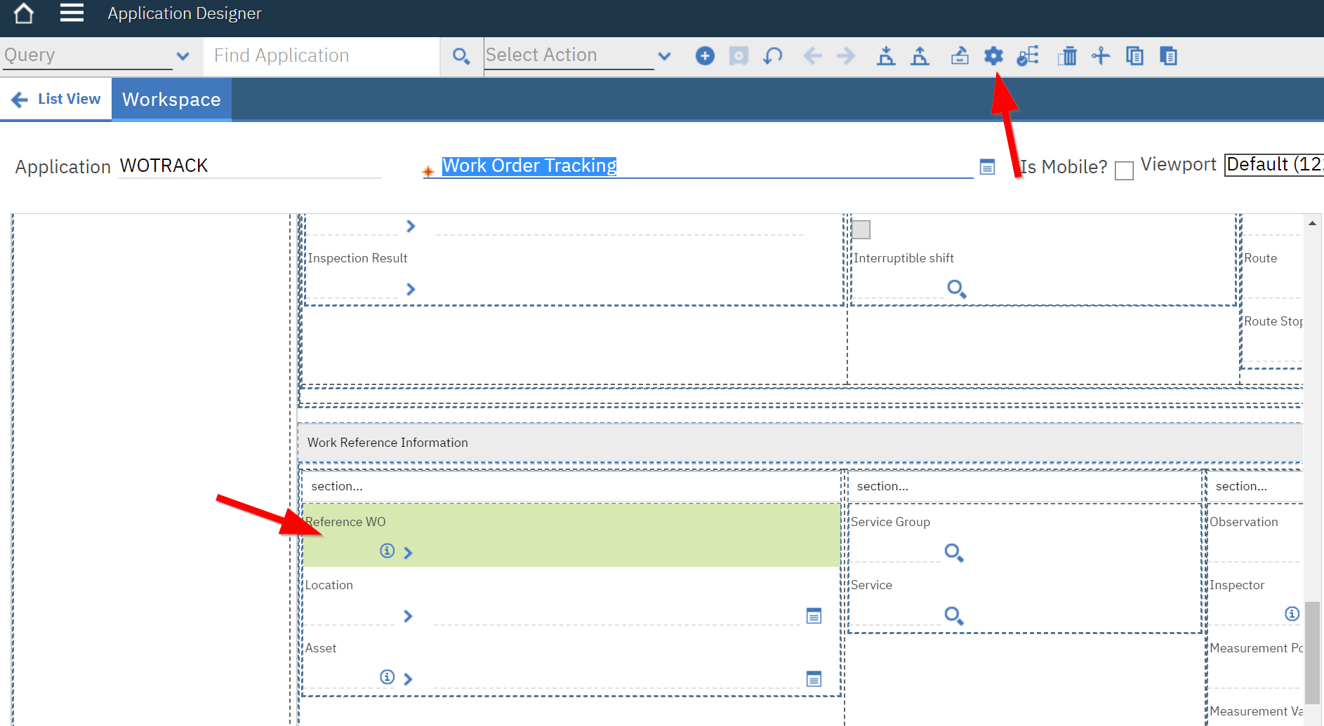Click the Location long description icon
1324x726 pixels.
point(814,616)
